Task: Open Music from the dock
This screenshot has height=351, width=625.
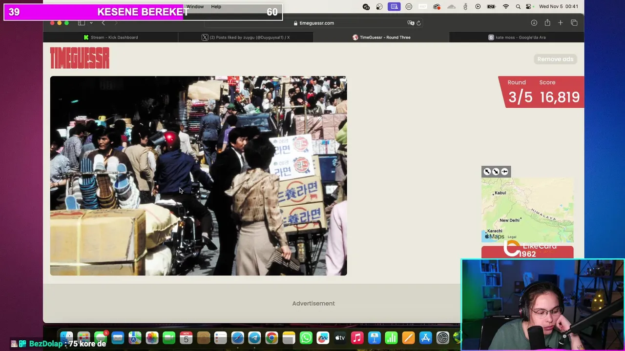Action: coord(357,337)
